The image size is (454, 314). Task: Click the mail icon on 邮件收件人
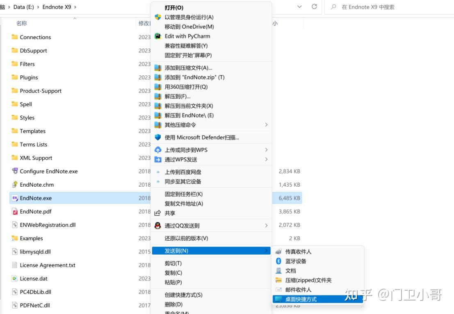tap(278, 289)
